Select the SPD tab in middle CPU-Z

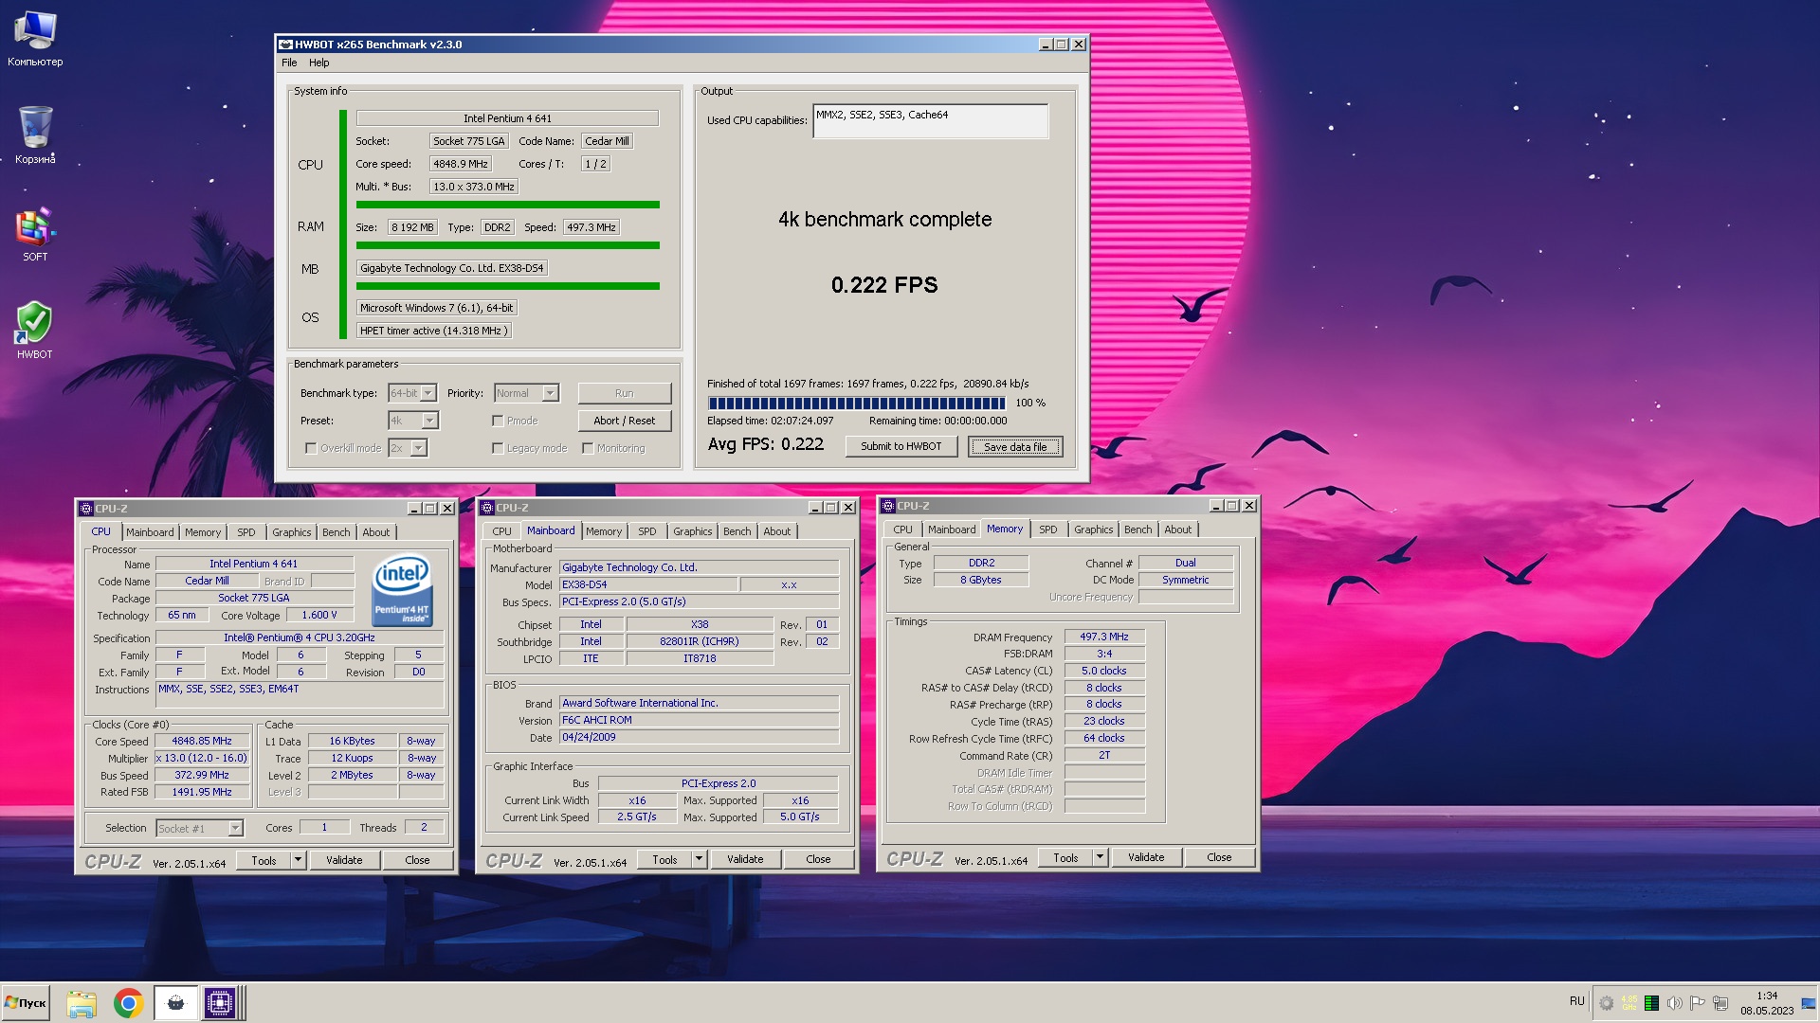(x=646, y=531)
